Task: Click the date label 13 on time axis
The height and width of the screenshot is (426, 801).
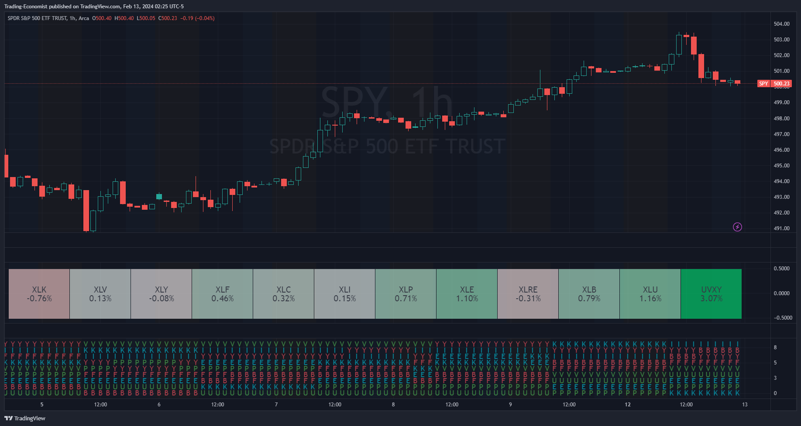Action: point(745,405)
